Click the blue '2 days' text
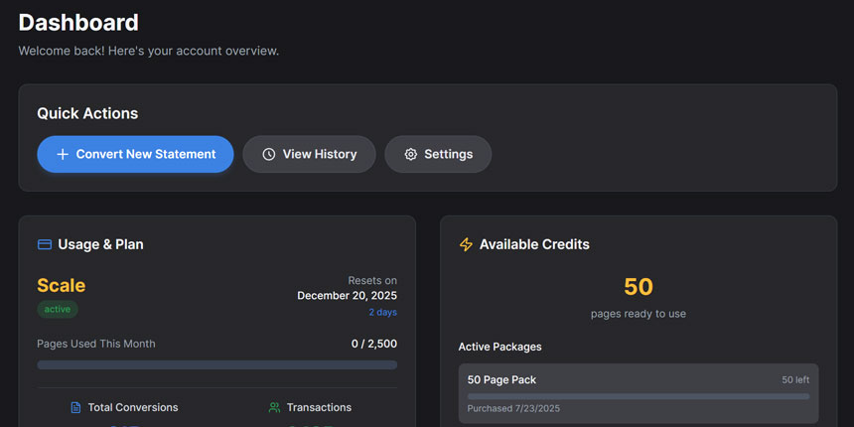The width and height of the screenshot is (854, 427). [x=383, y=312]
